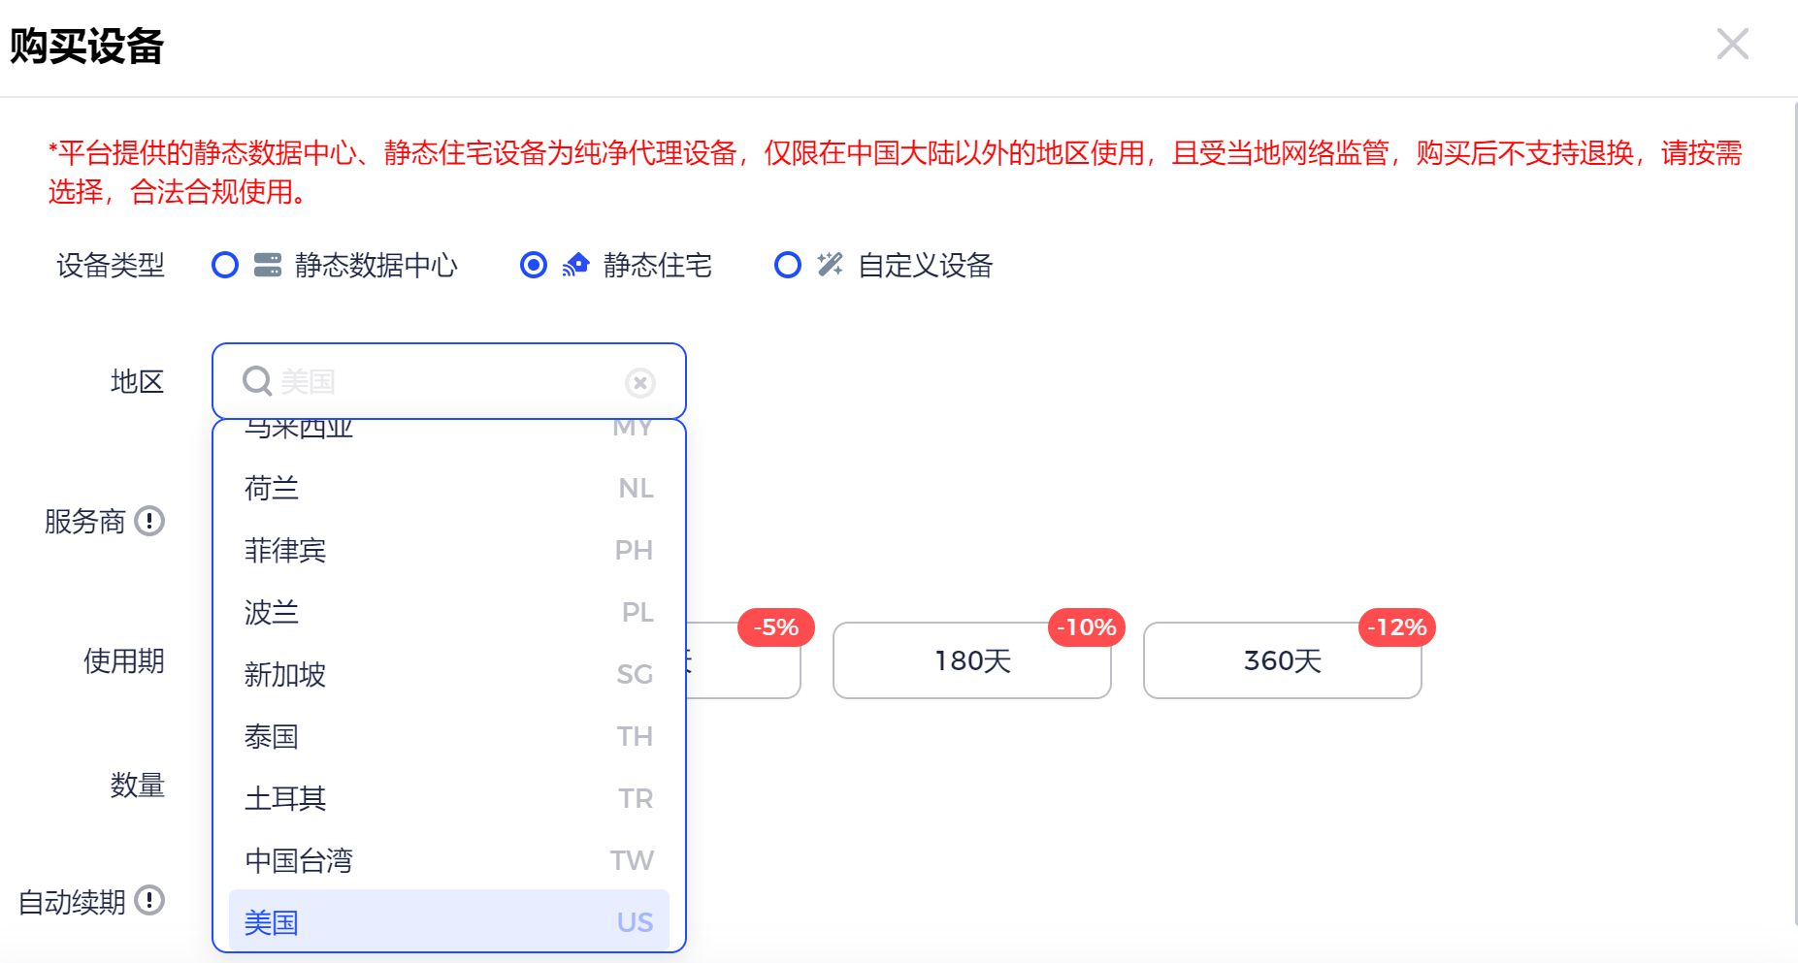Click the 地区 label
Image resolution: width=1798 pixels, height=963 pixels.
click(x=138, y=381)
